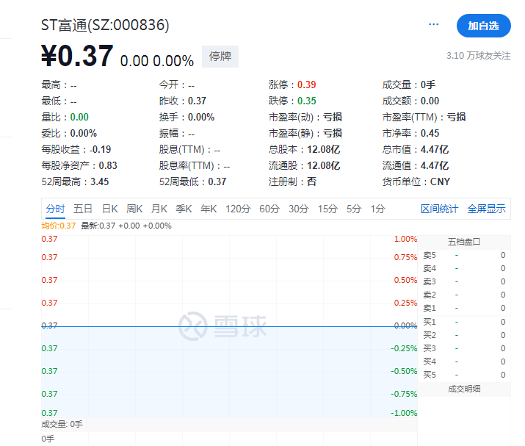Select the 1分 interval tab
This screenshot has width=525, height=446.
coord(377,209)
